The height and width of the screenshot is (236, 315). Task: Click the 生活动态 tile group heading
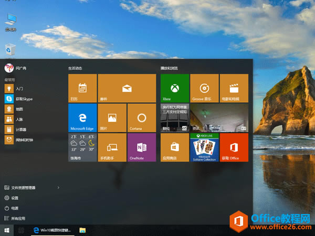tap(75, 68)
